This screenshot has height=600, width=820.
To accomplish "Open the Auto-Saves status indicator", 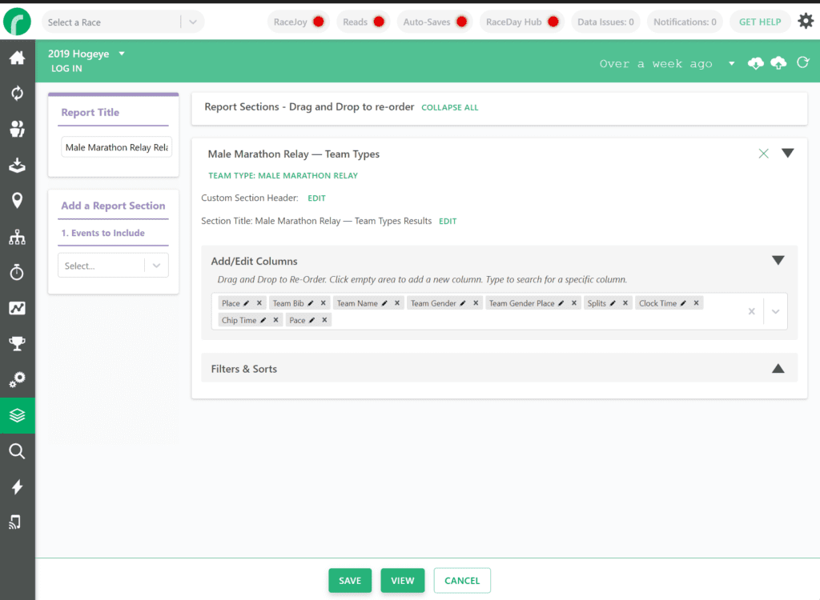I will 435,22.
